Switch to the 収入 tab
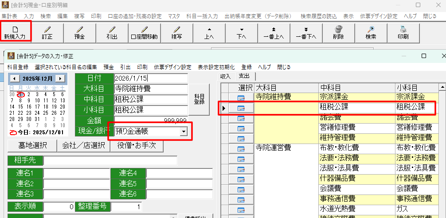 coord(226,76)
